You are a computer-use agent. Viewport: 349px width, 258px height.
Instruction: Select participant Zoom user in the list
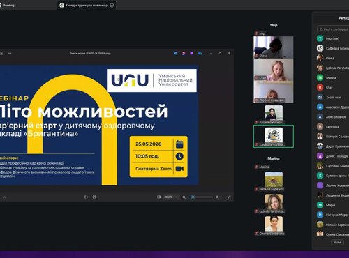pyautogui.click(x=333, y=98)
